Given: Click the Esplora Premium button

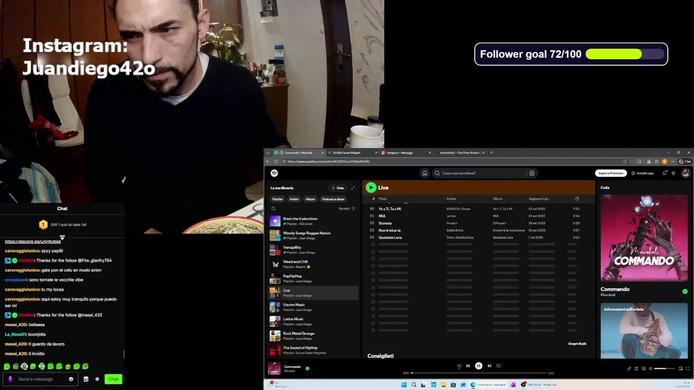Looking at the screenshot, I should [611, 173].
